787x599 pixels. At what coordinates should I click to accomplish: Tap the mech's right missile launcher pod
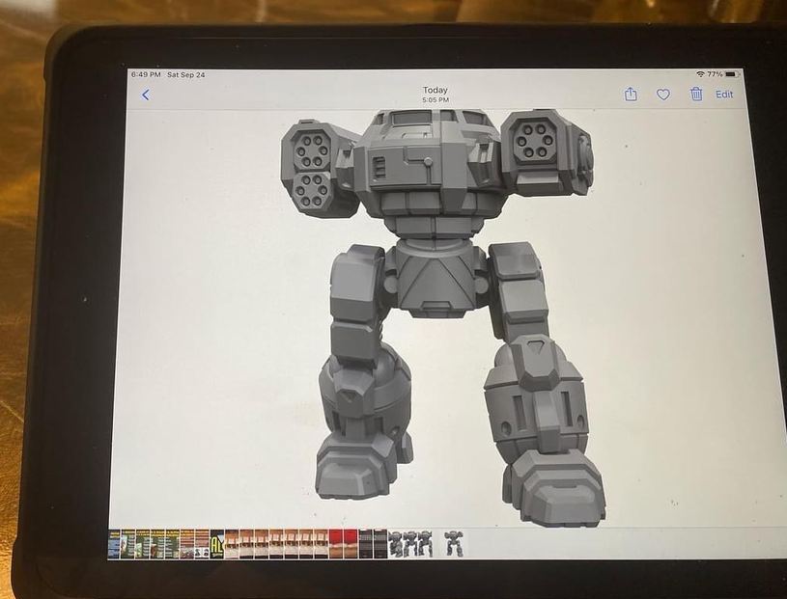tap(534, 145)
